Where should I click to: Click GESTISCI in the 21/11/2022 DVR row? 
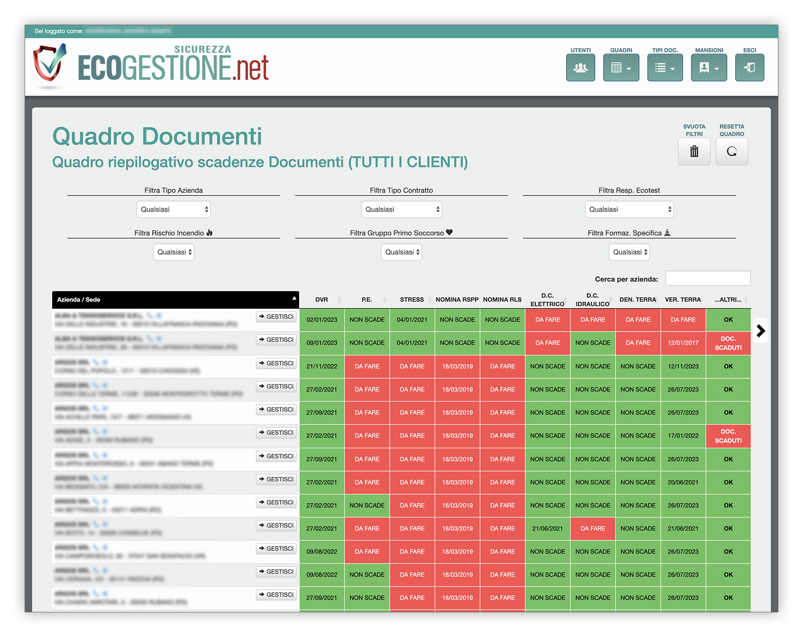pos(277,363)
